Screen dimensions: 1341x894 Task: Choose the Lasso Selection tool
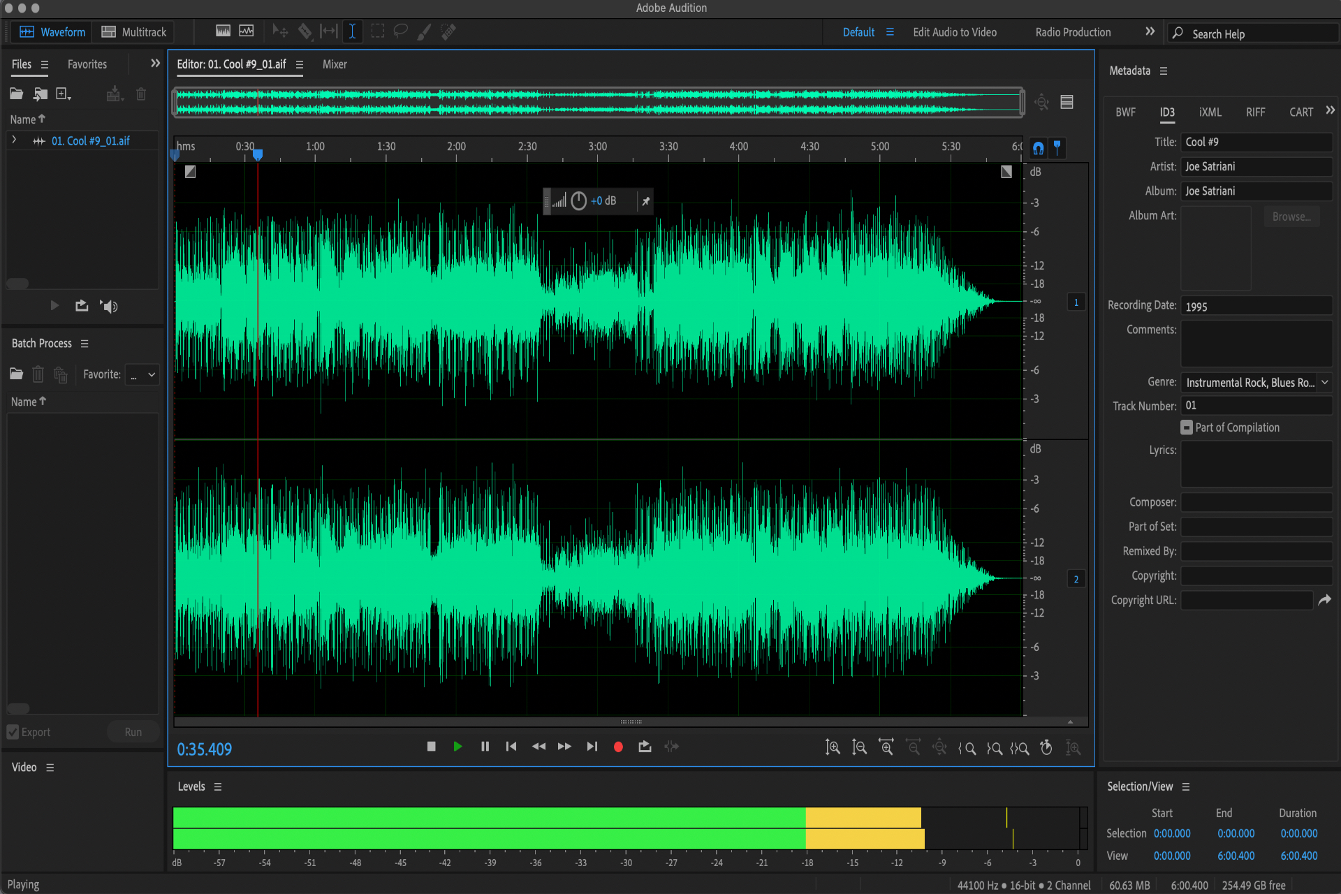400,31
